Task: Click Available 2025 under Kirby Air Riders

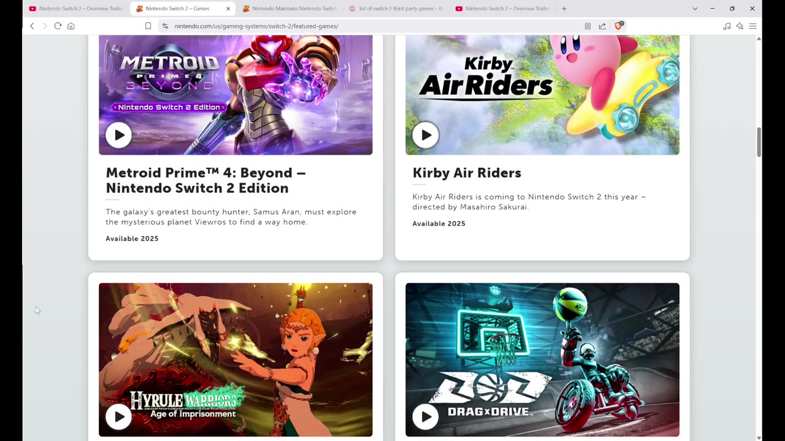Action: tap(438, 224)
